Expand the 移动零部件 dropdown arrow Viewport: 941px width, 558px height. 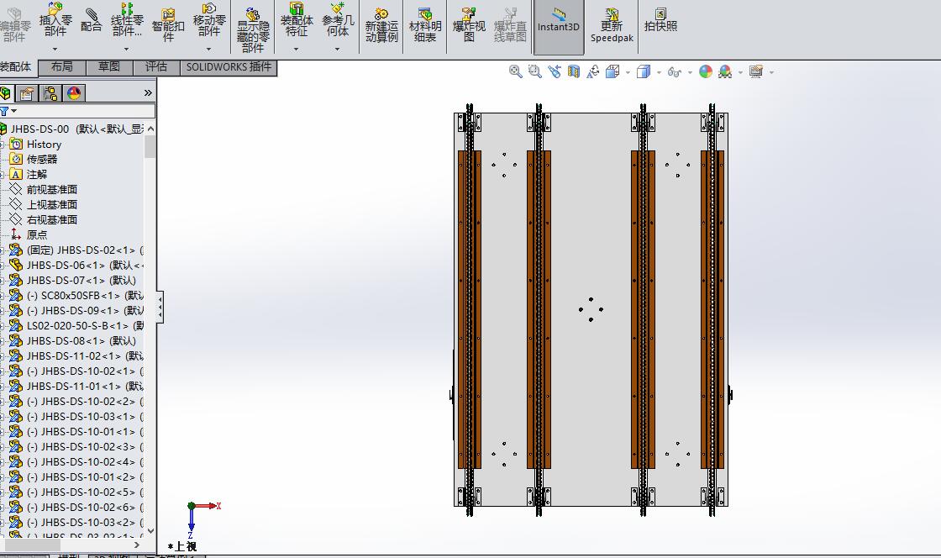click(209, 50)
